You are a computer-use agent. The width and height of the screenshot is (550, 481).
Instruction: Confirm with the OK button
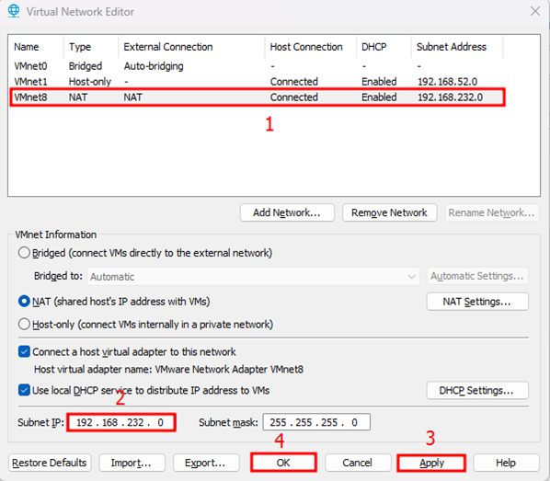coord(283,463)
